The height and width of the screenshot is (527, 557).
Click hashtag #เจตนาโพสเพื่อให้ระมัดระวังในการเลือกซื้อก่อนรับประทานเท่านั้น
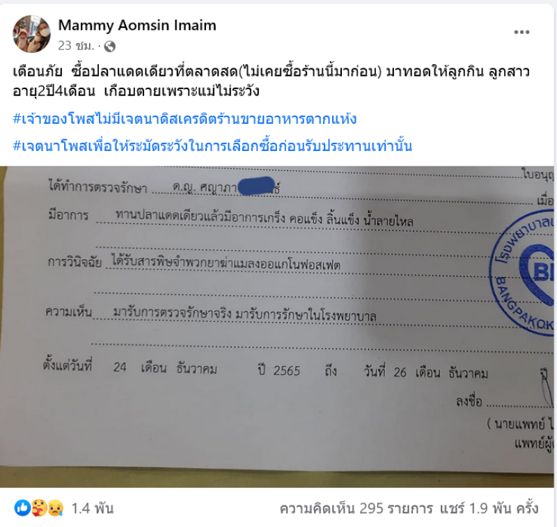coord(212,145)
